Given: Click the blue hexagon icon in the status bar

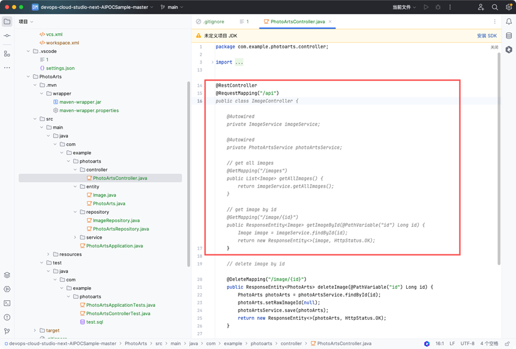Looking at the screenshot, I should coord(427,344).
